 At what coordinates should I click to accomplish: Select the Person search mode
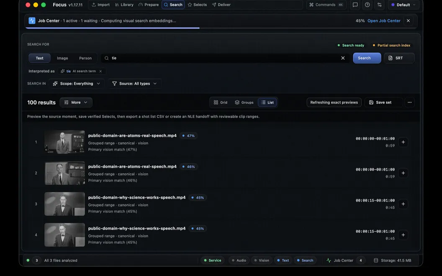[x=85, y=58]
